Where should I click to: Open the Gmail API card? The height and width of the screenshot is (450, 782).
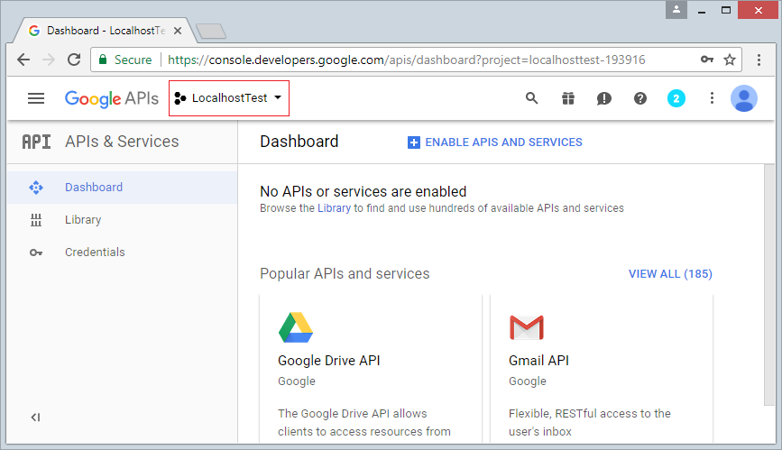(x=602, y=369)
